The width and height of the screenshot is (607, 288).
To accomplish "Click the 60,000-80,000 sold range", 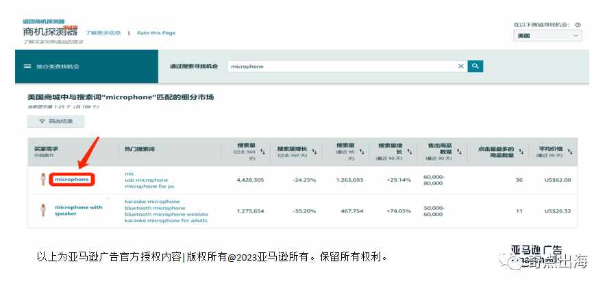I will (x=434, y=180).
